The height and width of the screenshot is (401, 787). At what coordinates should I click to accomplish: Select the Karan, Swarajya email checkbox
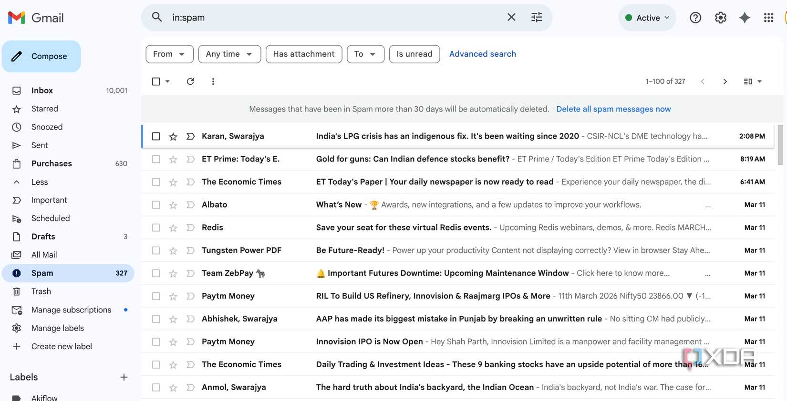(x=156, y=136)
